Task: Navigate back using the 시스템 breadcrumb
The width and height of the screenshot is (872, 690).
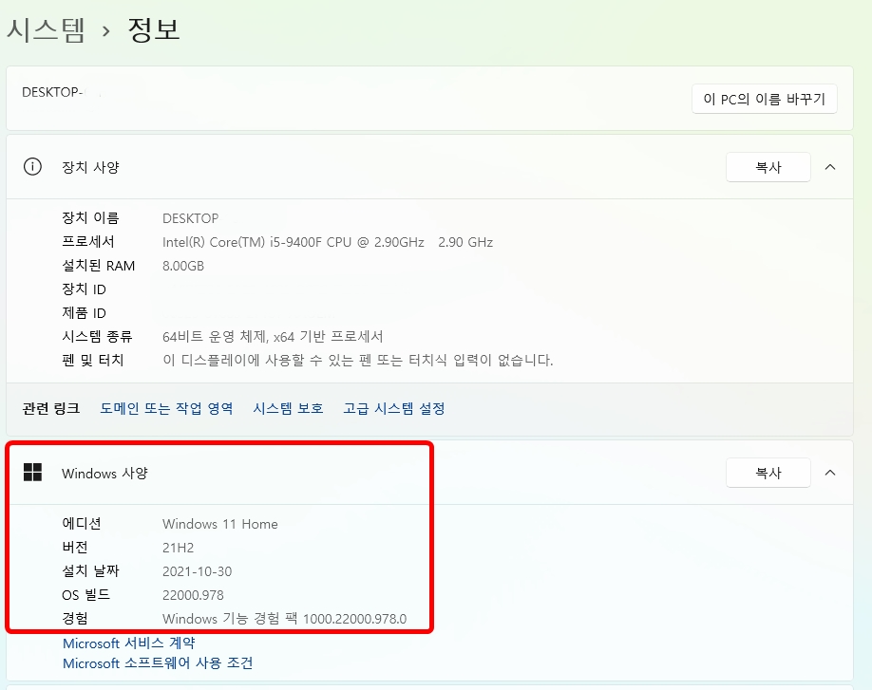Action: click(x=47, y=28)
